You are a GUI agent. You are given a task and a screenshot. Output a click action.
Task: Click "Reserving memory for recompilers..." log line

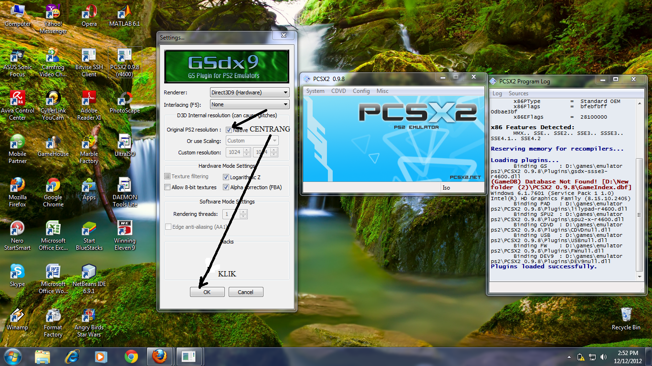pyautogui.click(x=557, y=149)
